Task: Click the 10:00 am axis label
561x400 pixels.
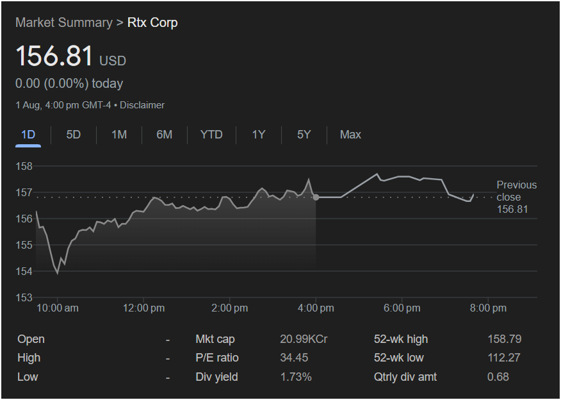Action: pos(57,308)
